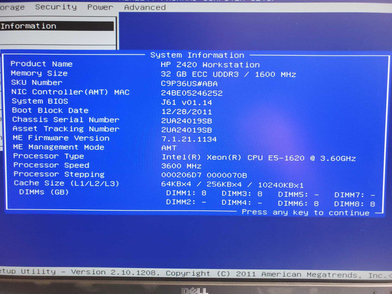Click the Processor Speed label
Screen dimensions: 392x294
tap(51, 165)
